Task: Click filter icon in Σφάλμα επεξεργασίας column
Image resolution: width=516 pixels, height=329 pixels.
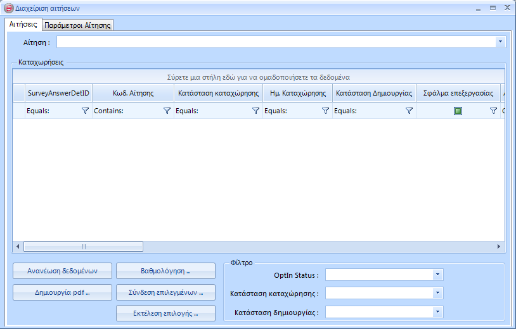Action: coord(493,111)
